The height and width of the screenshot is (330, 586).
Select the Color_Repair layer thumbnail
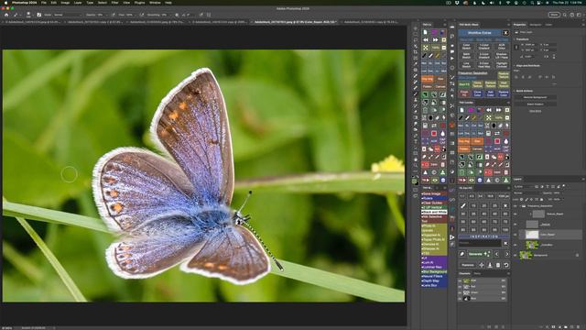(x=532, y=235)
